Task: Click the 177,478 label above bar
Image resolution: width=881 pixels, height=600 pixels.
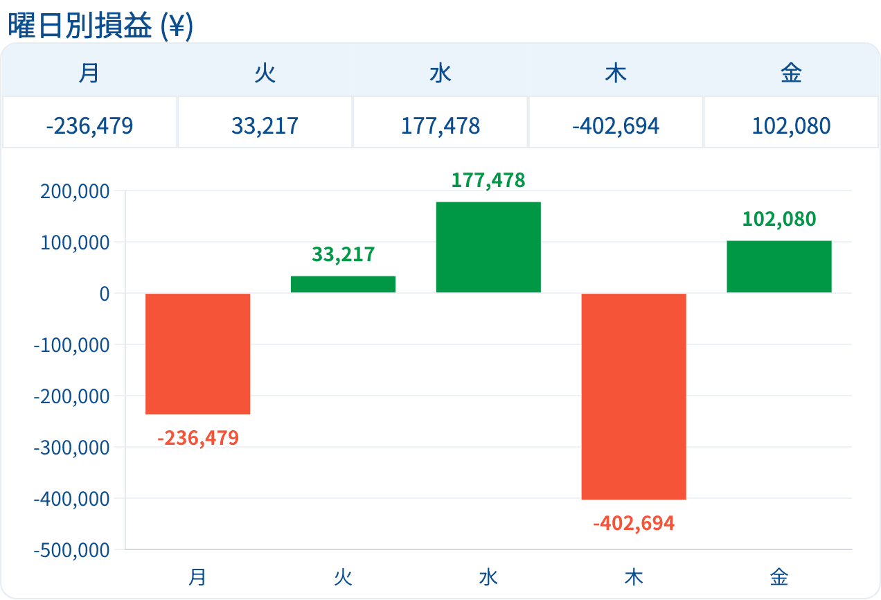Action: [x=488, y=181]
